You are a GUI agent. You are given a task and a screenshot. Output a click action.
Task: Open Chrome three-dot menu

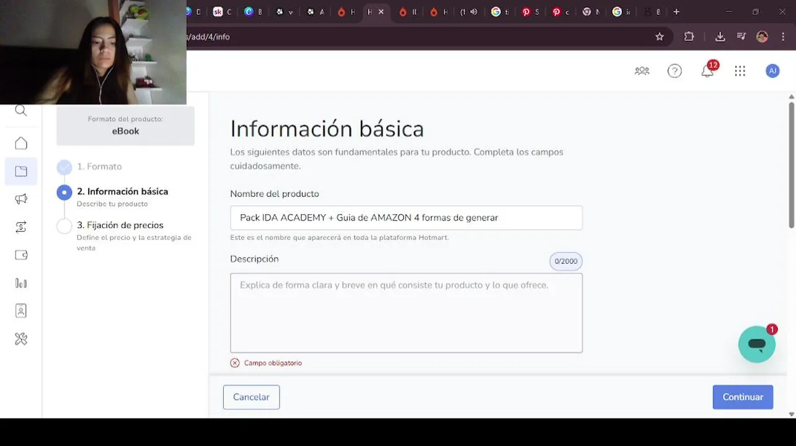(x=783, y=37)
